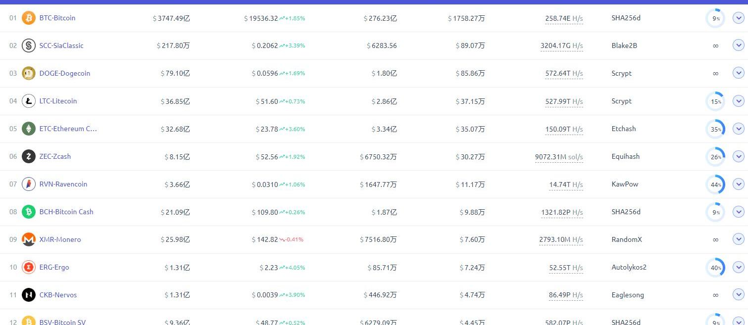Open the CKB-Nervos coin link
Viewport: 748px width, 325px height.
58,295
